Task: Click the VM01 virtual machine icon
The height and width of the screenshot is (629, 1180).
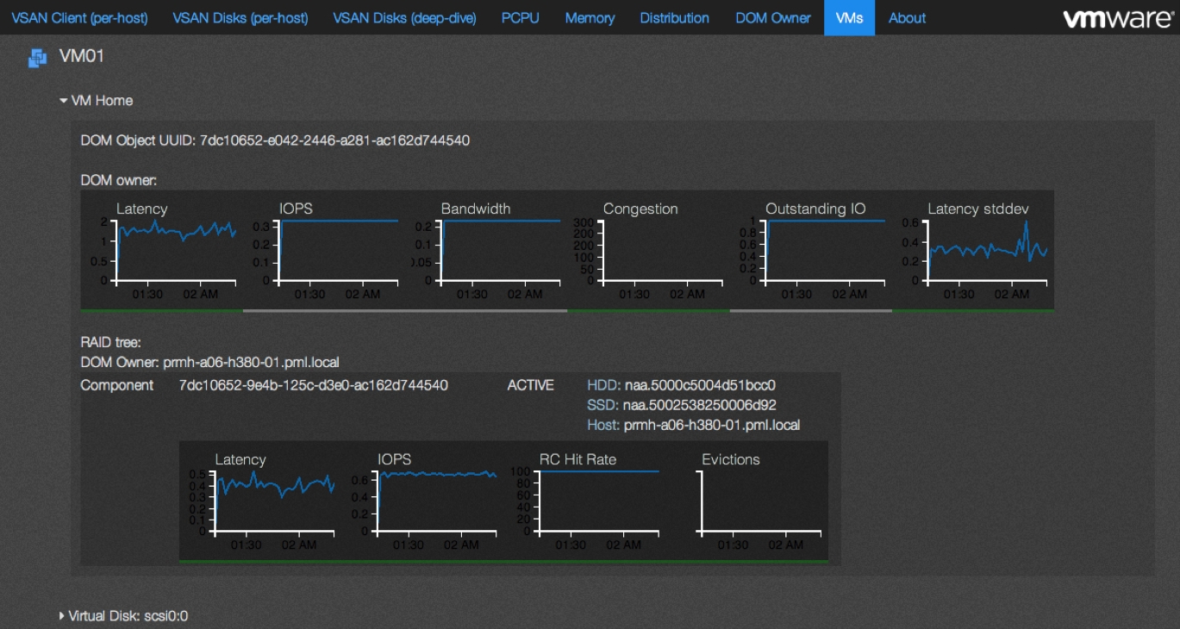Action: coord(37,58)
